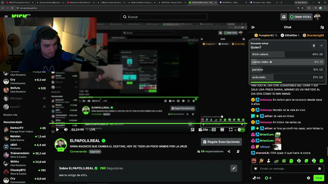Open the mini player mode
This screenshot has width=328, height=184.
point(192,130)
